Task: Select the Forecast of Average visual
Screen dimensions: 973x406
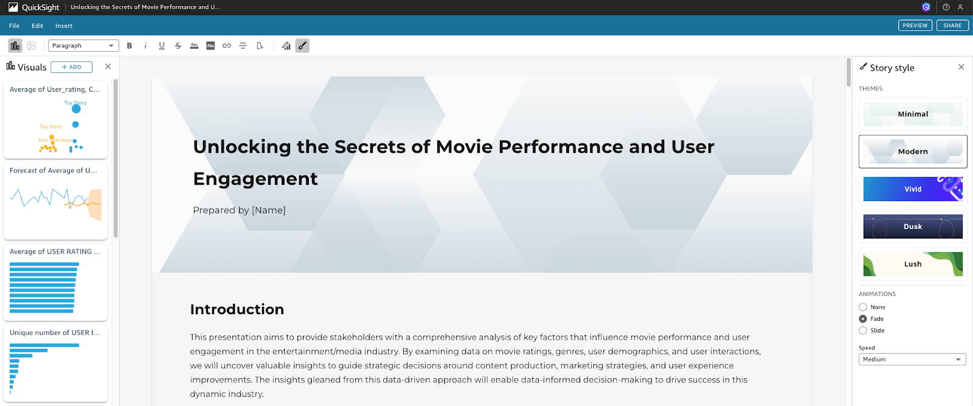Action: click(x=55, y=201)
